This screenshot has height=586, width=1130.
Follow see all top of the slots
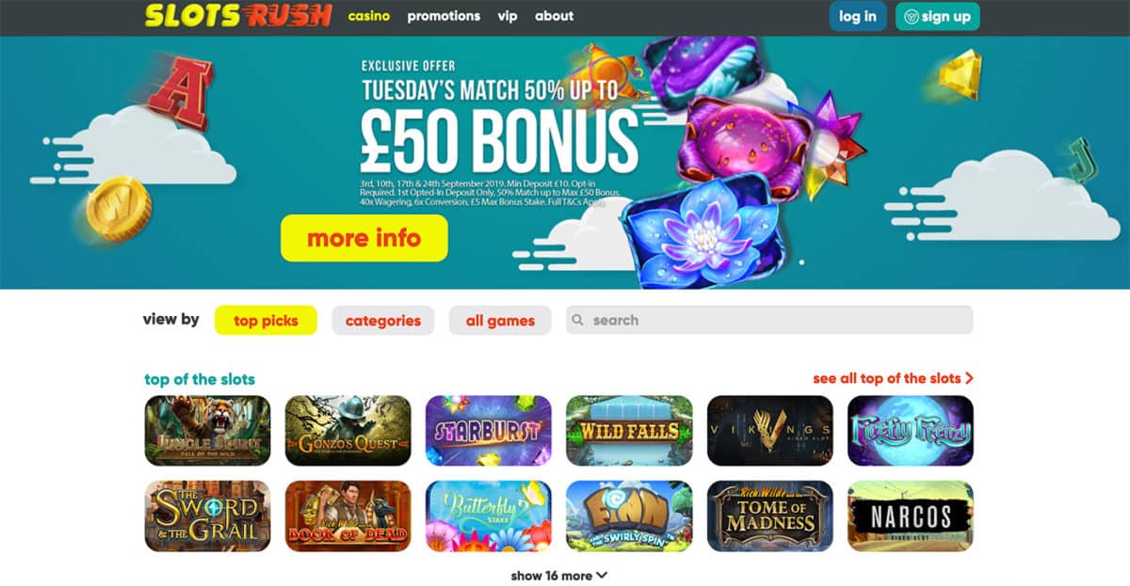point(893,378)
